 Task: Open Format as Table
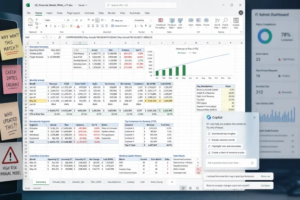172,23
